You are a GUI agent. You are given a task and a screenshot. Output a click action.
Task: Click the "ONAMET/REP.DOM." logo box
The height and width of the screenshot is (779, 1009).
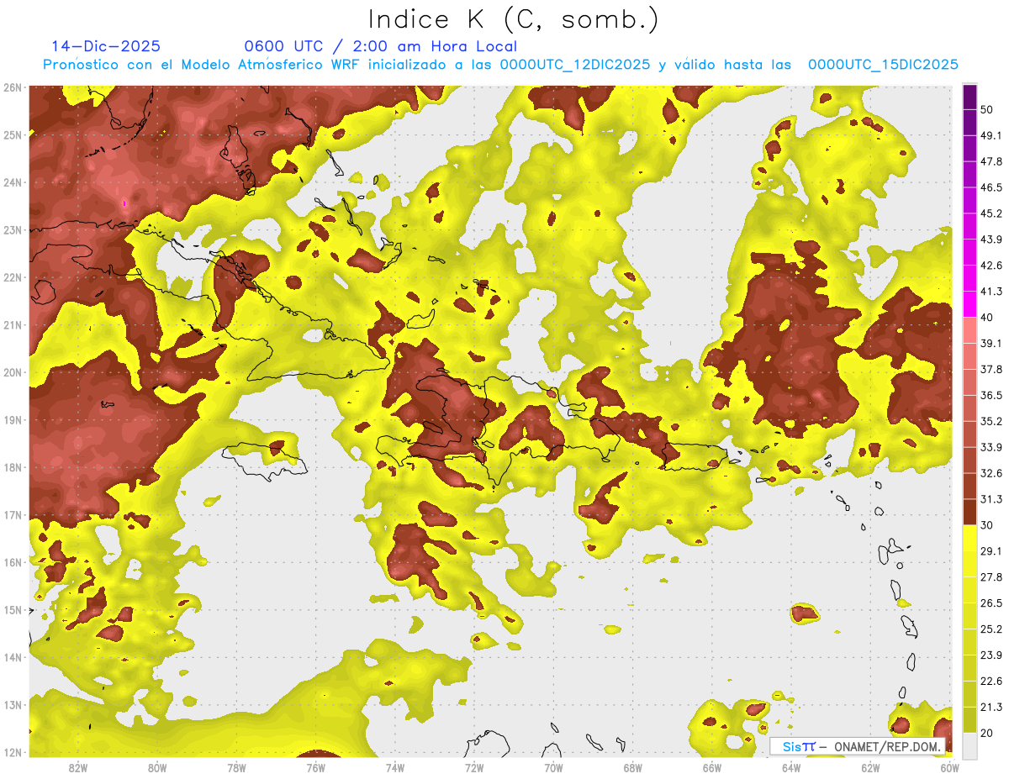858,745
